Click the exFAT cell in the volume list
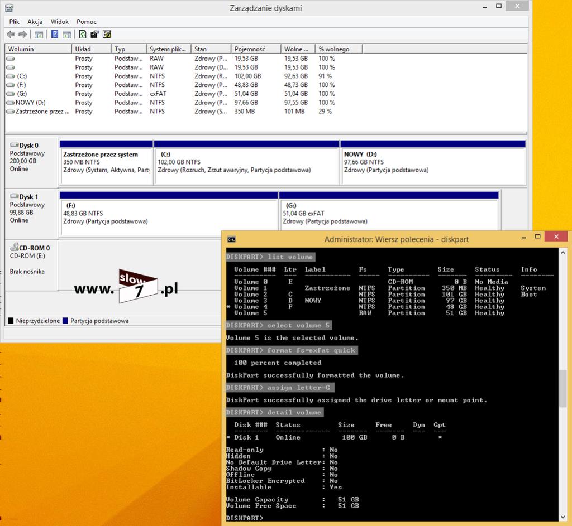Image resolution: width=572 pixels, height=526 pixels. pos(158,94)
